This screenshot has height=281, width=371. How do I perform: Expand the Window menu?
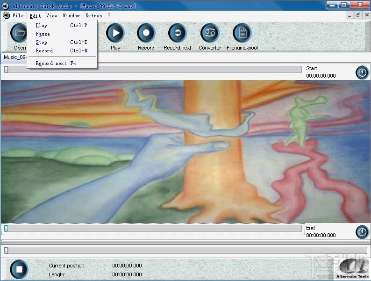[71, 16]
